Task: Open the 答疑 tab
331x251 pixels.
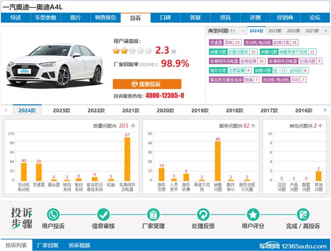Action: pyautogui.click(x=195, y=18)
